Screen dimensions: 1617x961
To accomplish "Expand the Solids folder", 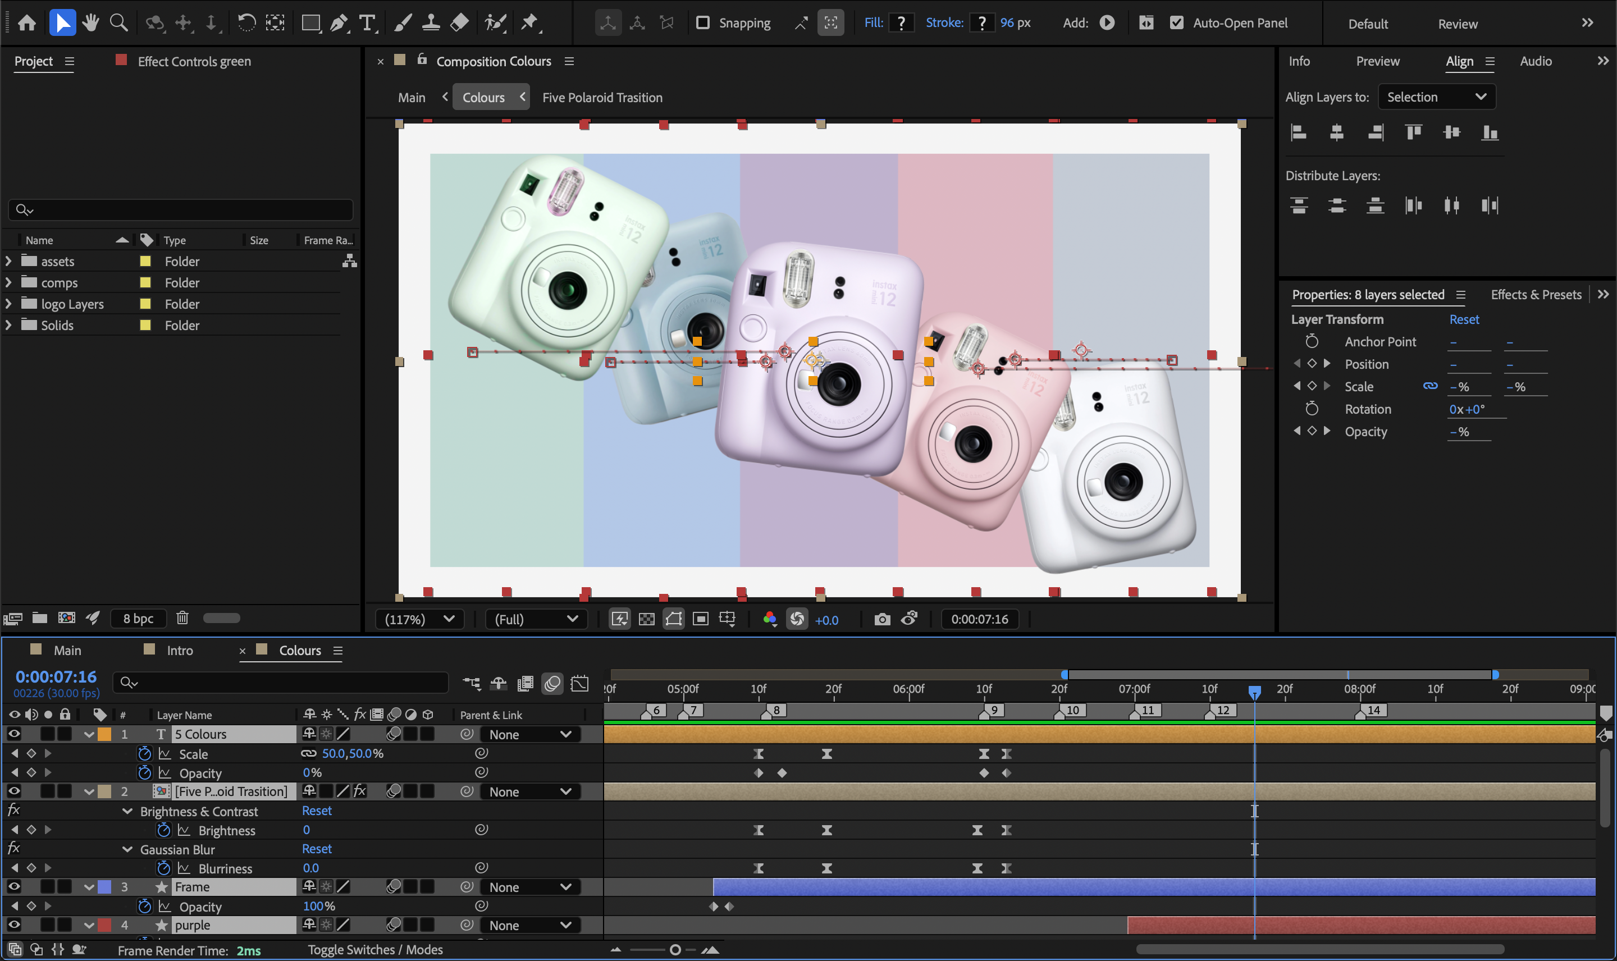I will 8,325.
